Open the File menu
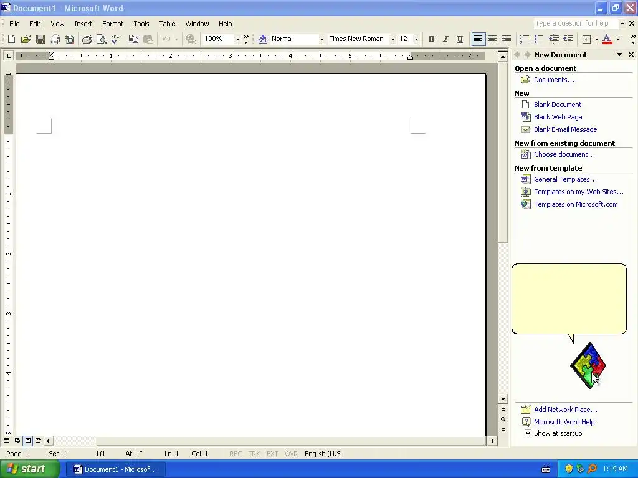The width and height of the screenshot is (638, 478). coord(14,24)
